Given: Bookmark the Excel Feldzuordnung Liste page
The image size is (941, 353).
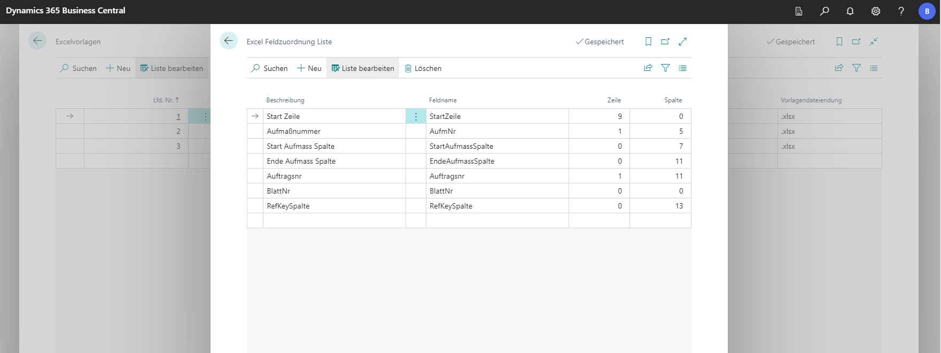Looking at the screenshot, I should tap(648, 42).
